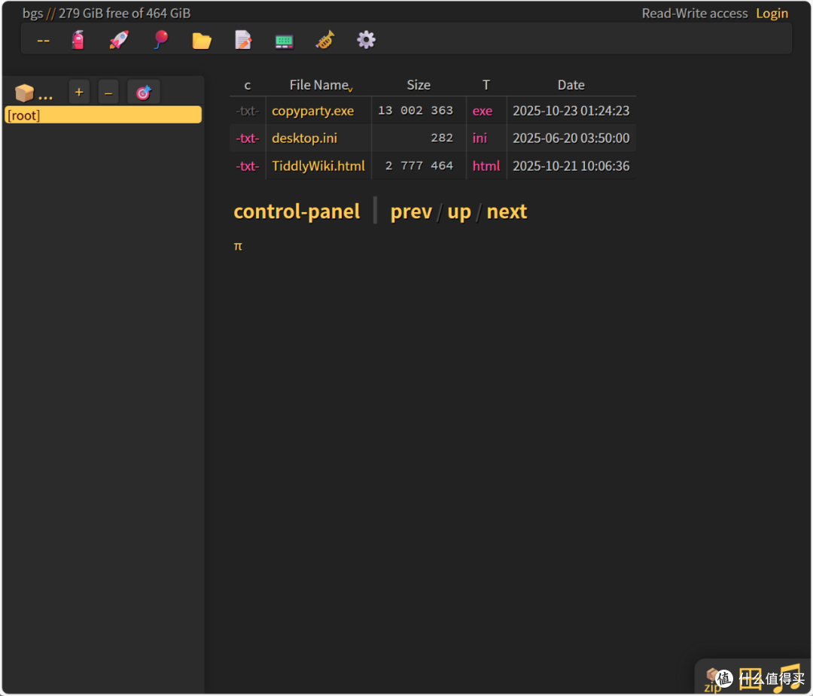Open the gear settings panel
Viewport: 813px width, 696px height.
[x=366, y=40]
